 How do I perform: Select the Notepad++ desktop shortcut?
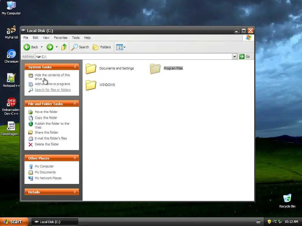pos(11,80)
